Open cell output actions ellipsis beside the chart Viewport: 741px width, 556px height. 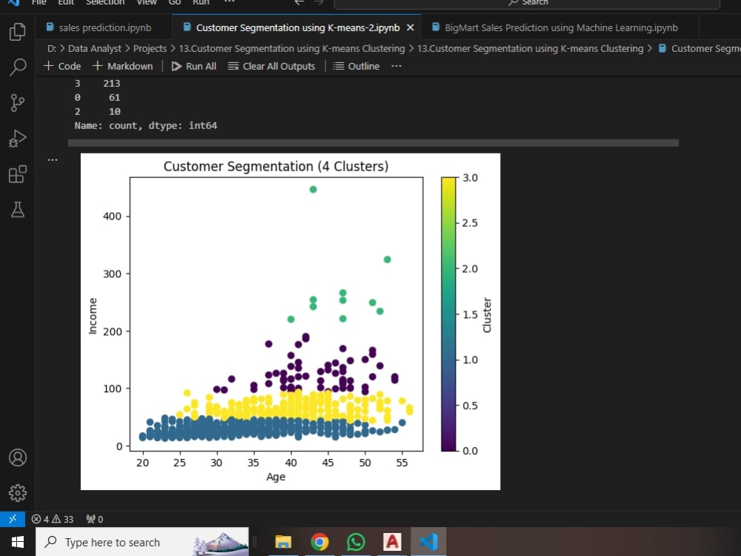tap(53, 160)
